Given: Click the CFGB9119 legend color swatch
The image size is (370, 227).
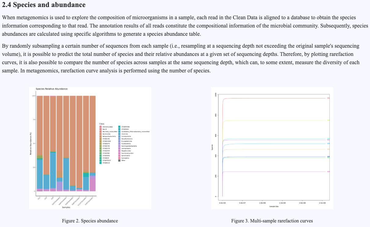Looking at the screenshot, I should tap(100, 163).
